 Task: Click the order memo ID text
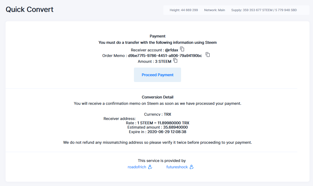[165, 56]
